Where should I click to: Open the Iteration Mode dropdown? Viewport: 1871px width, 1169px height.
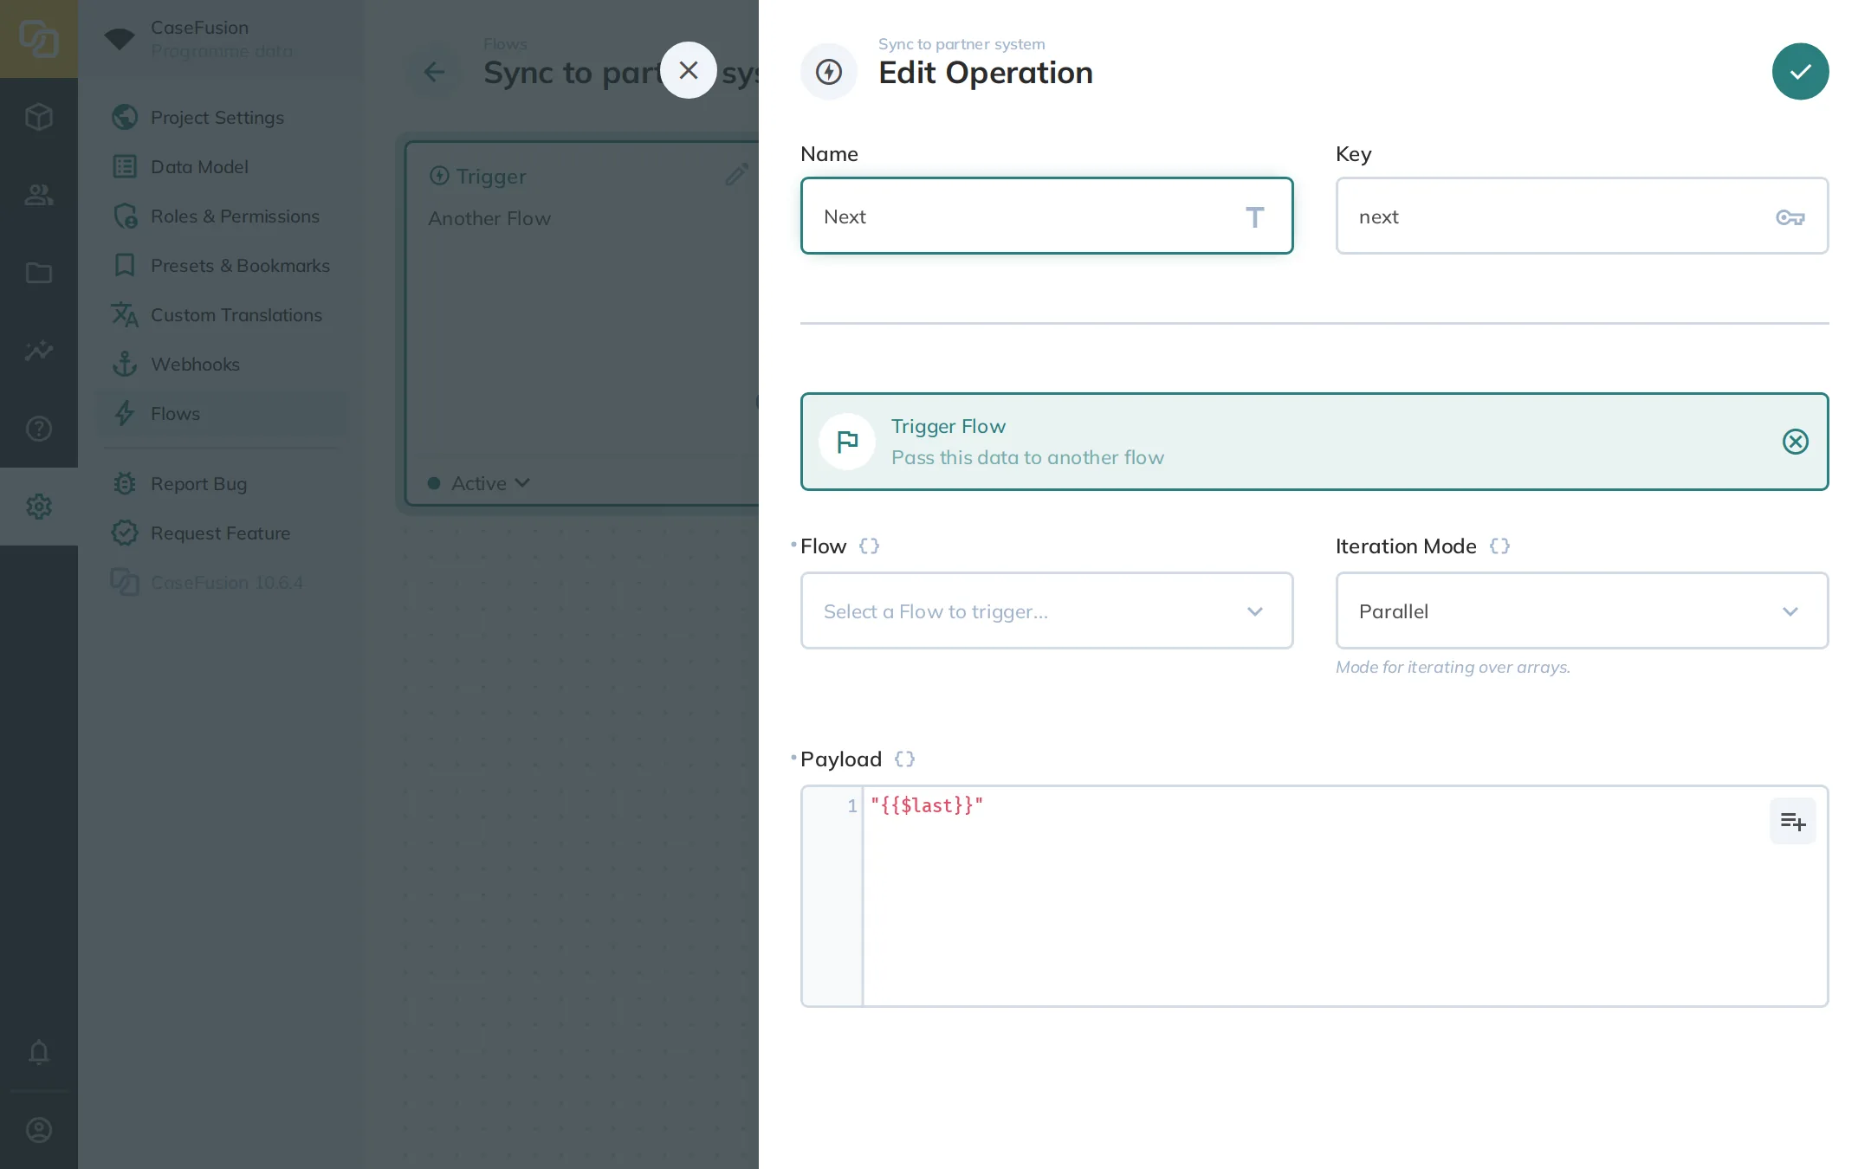(1582, 610)
